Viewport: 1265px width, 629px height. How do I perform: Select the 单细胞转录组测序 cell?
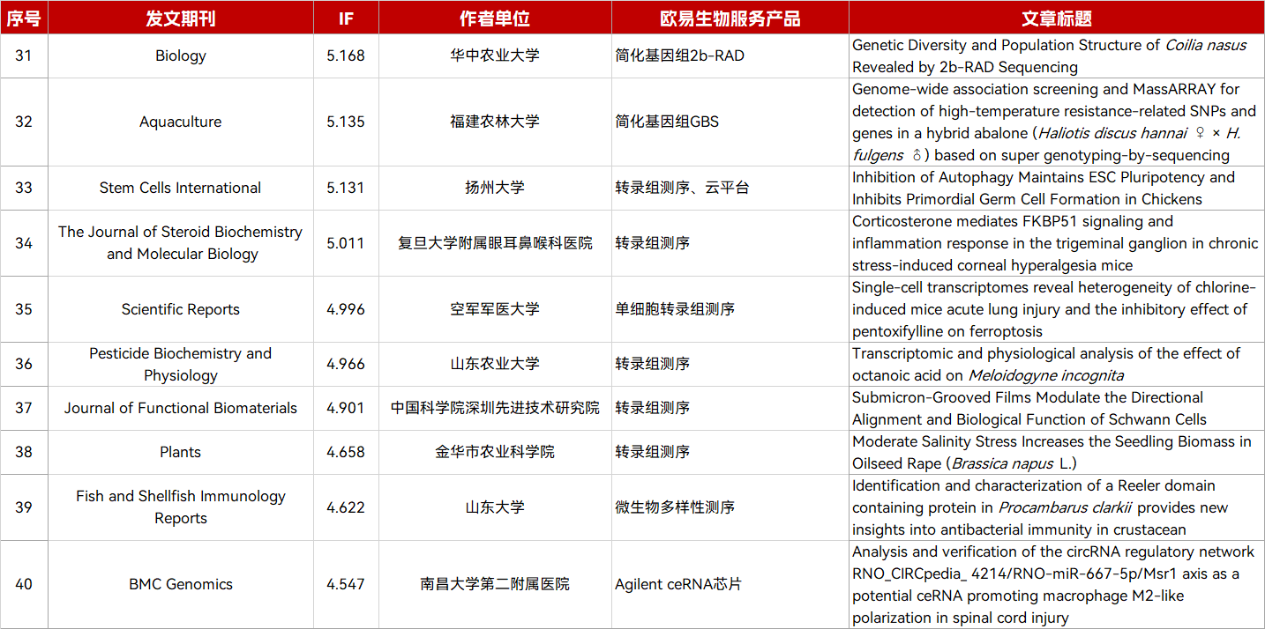pyautogui.click(x=730, y=309)
